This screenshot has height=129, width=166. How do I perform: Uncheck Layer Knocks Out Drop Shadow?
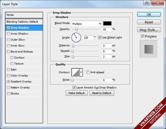pos(74,87)
